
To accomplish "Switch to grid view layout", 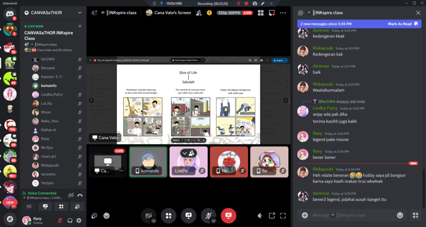I will [260, 13].
